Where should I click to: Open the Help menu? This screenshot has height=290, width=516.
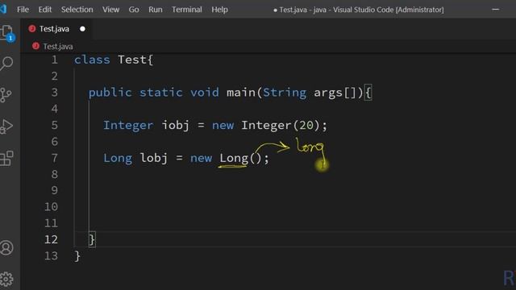219,10
